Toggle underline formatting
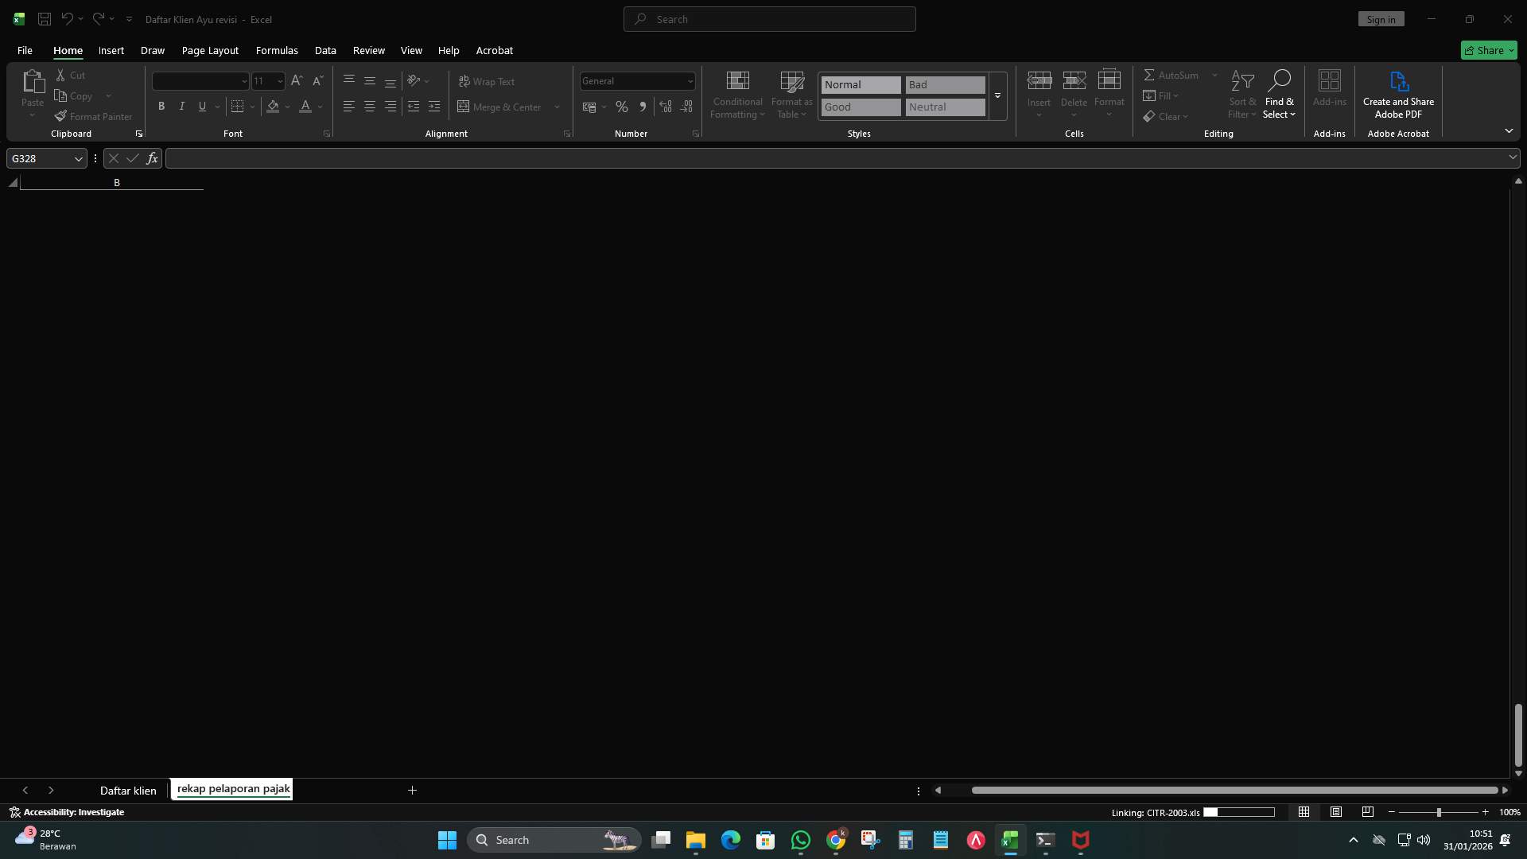 click(x=201, y=106)
